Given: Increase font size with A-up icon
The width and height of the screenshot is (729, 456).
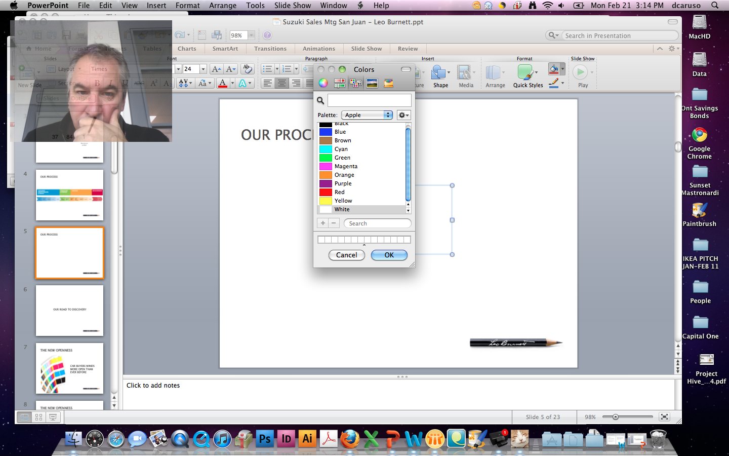Looking at the screenshot, I should click(x=216, y=69).
